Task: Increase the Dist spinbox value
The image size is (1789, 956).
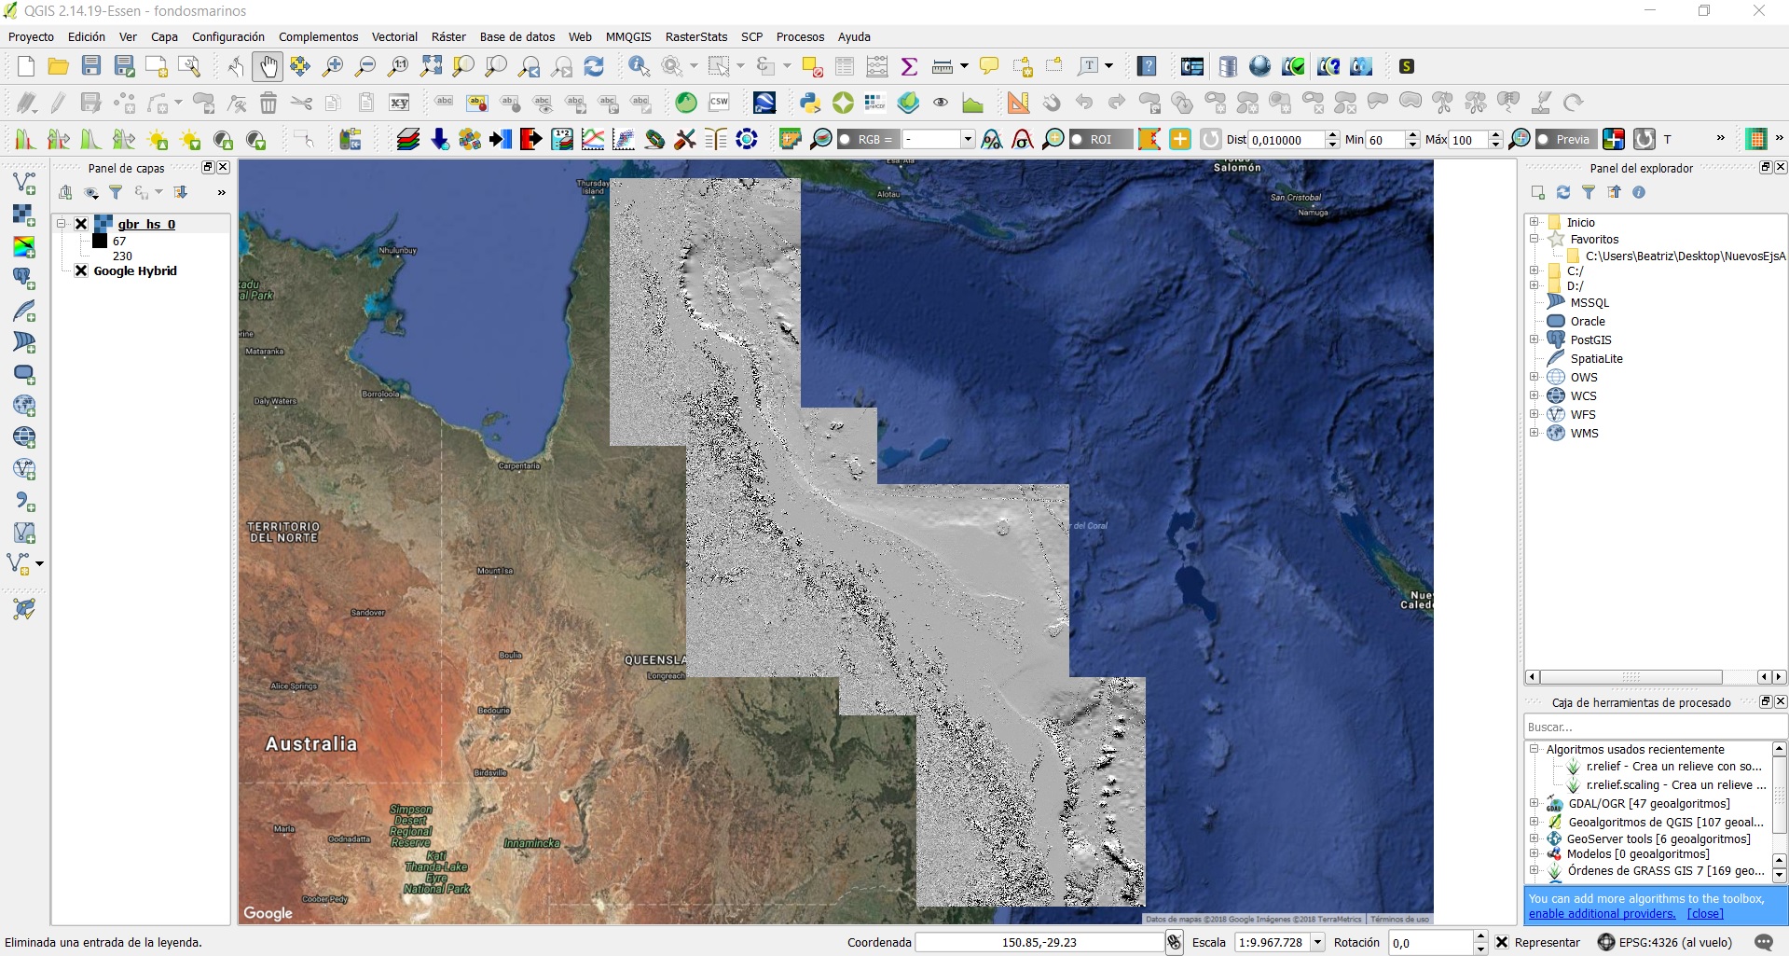Action: point(1332,134)
